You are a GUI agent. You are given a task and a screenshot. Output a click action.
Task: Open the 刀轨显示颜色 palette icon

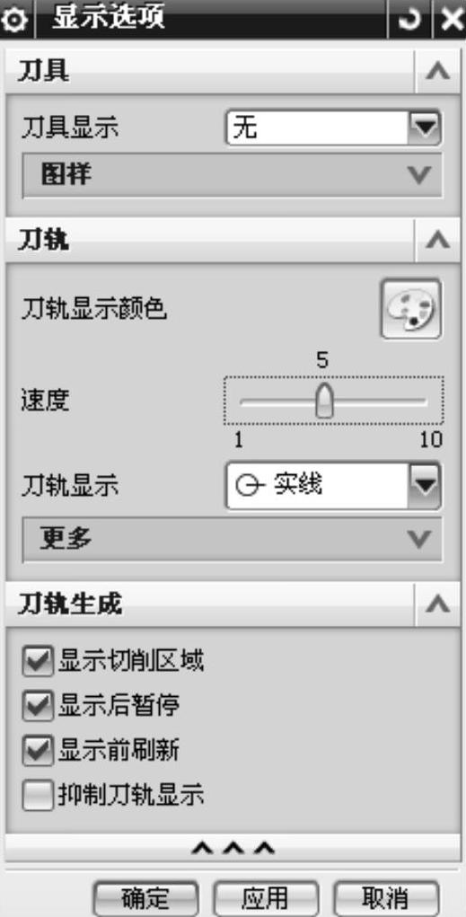tap(410, 309)
